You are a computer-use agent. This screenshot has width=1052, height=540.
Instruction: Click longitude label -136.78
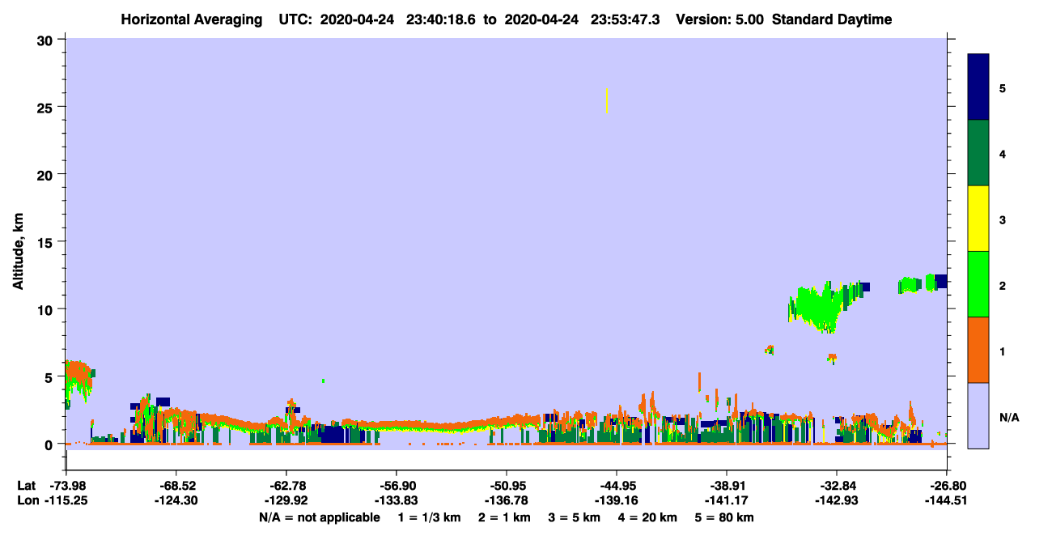(x=507, y=500)
